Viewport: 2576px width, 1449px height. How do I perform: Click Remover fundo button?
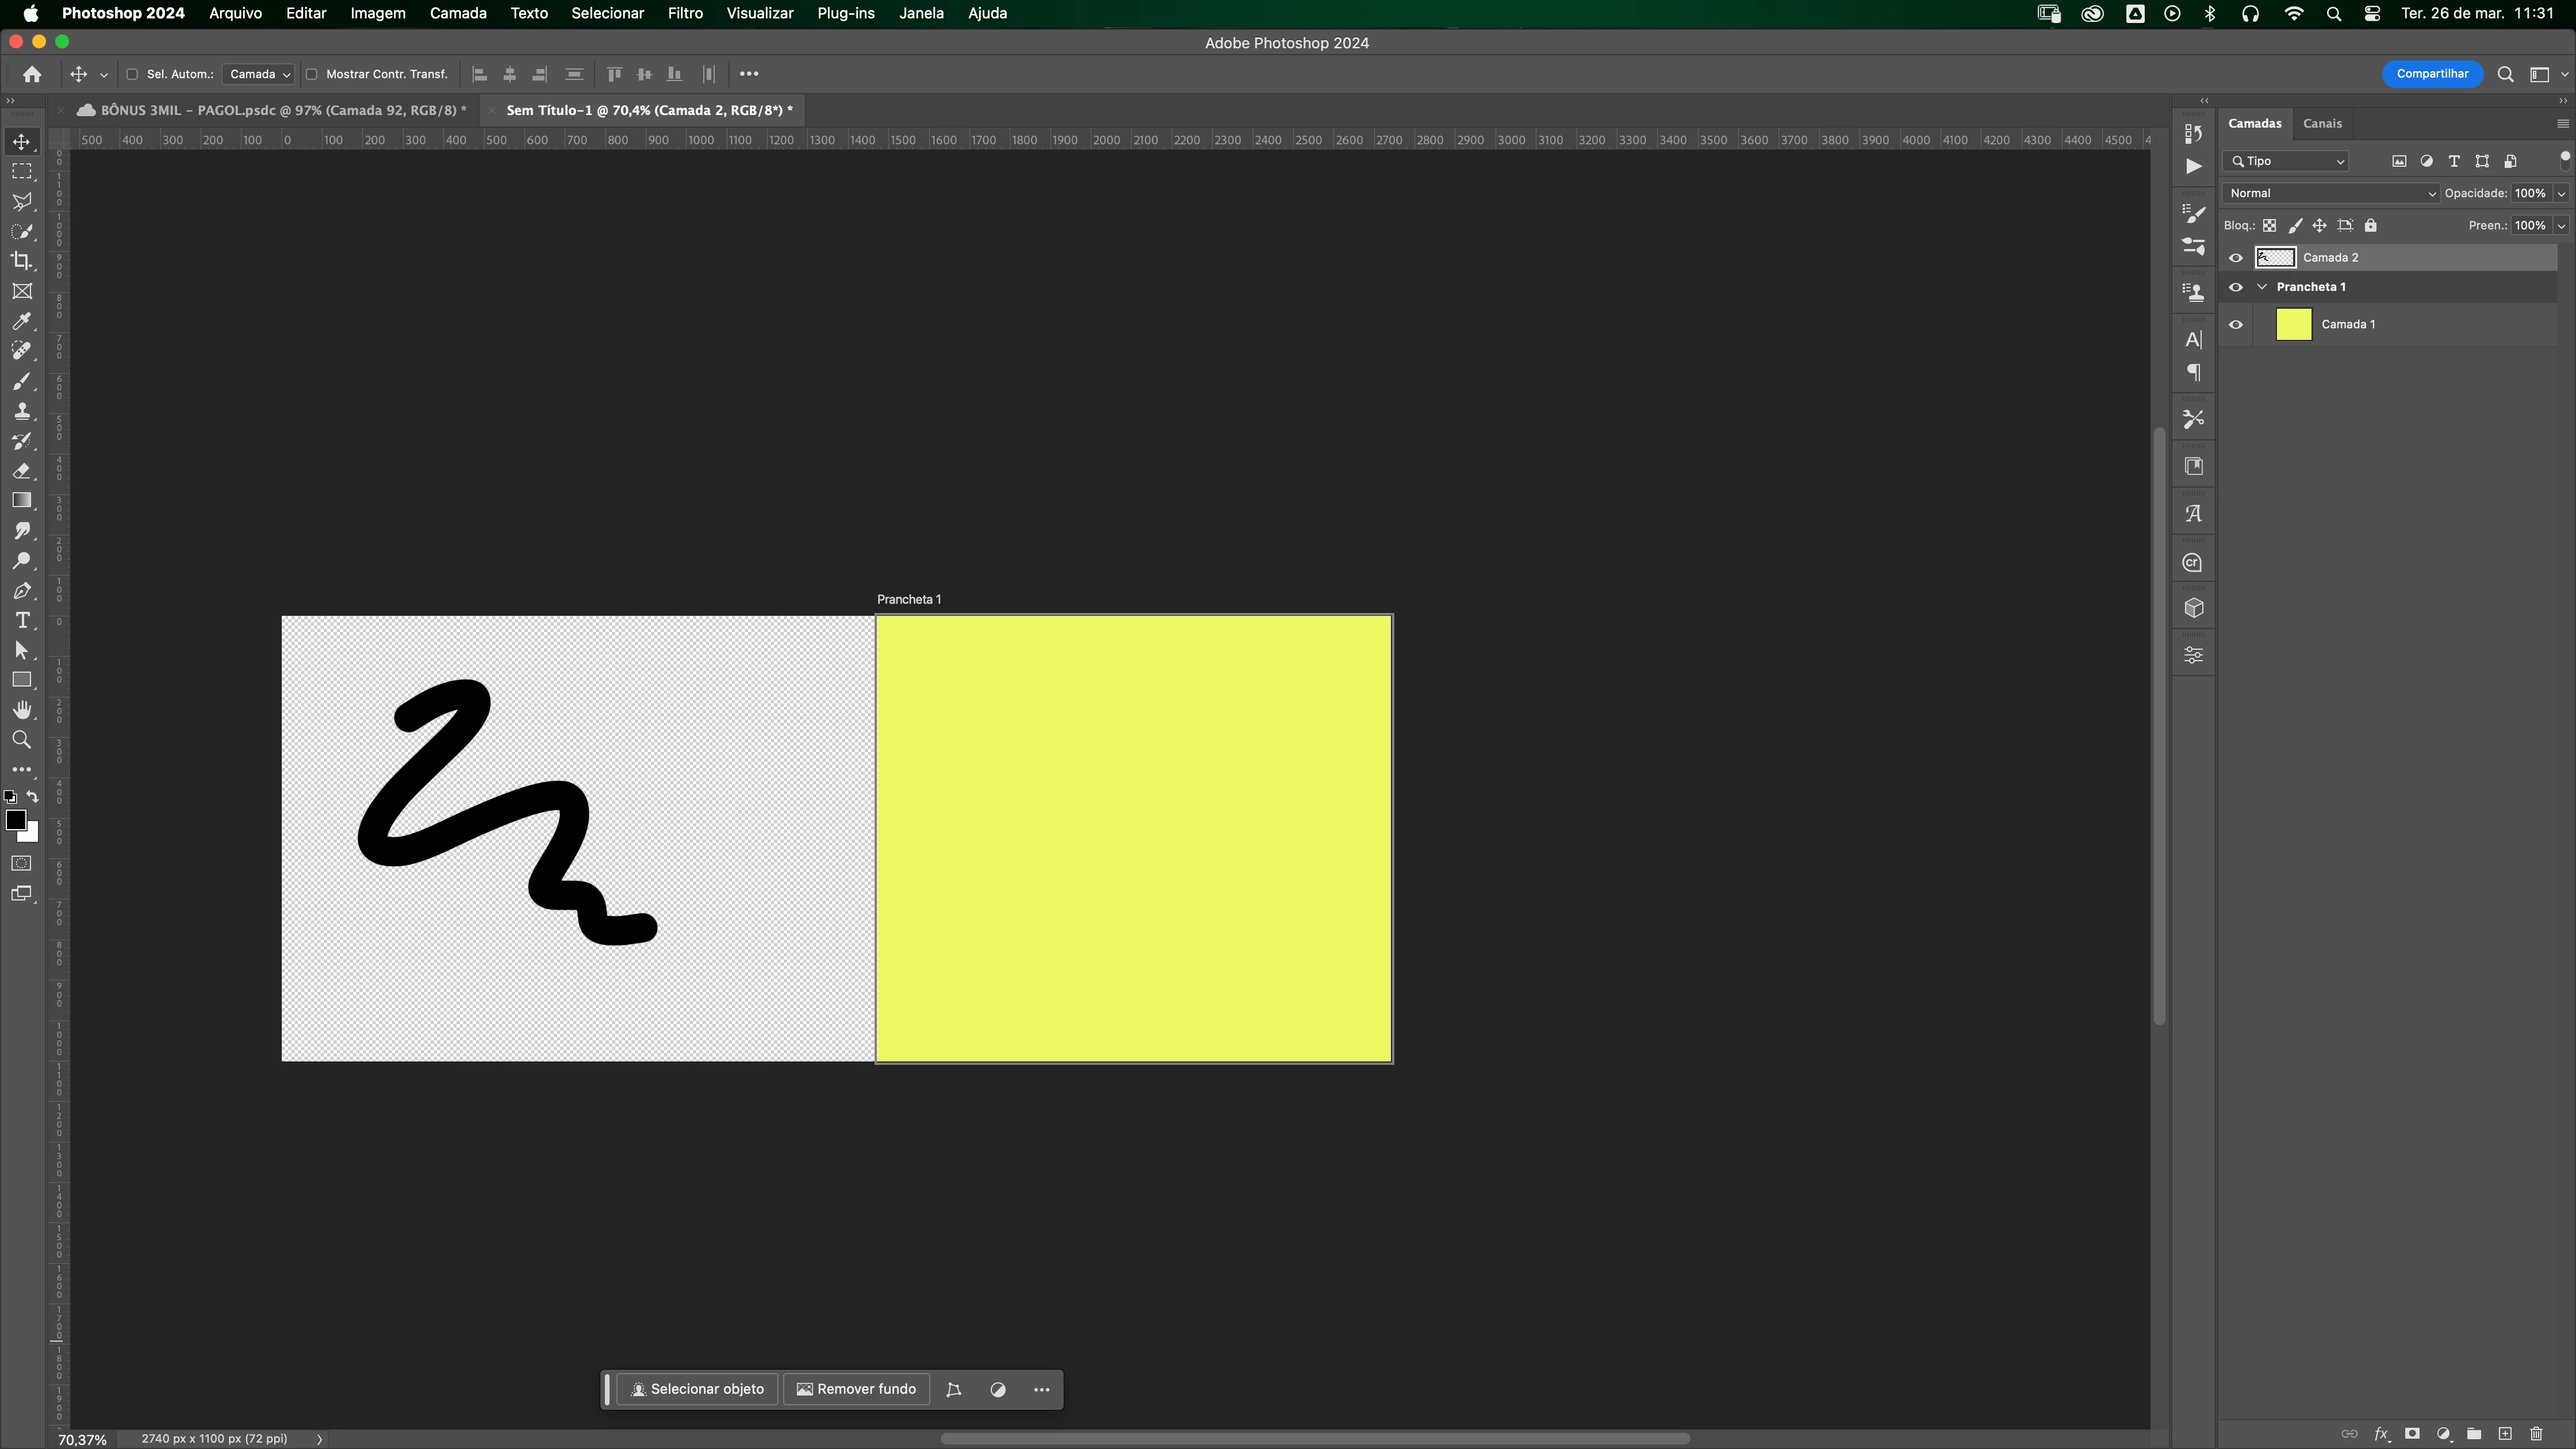[856, 1389]
